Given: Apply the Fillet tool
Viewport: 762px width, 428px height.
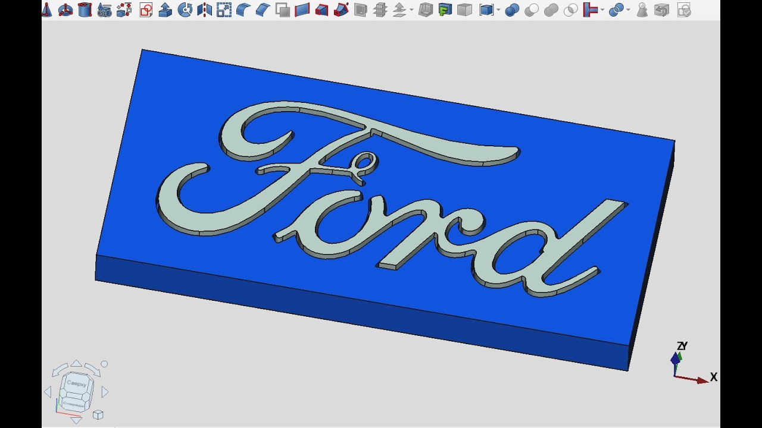Looking at the screenshot, I should [243, 10].
